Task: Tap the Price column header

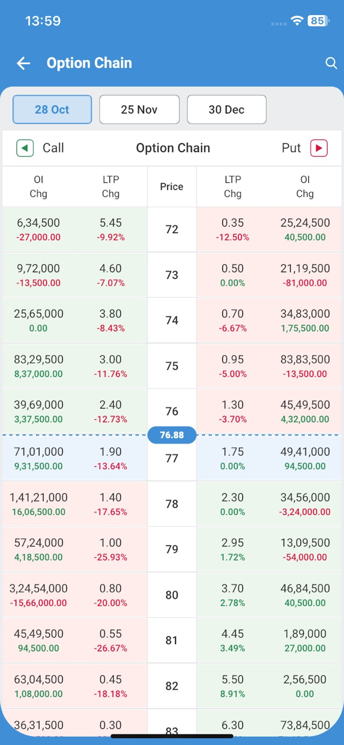Action: [x=172, y=186]
